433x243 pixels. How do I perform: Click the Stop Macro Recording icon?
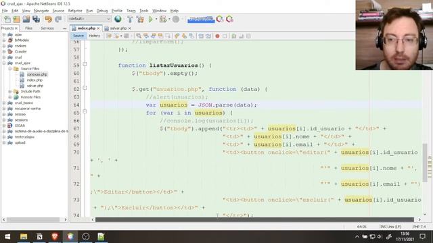coord(225,36)
